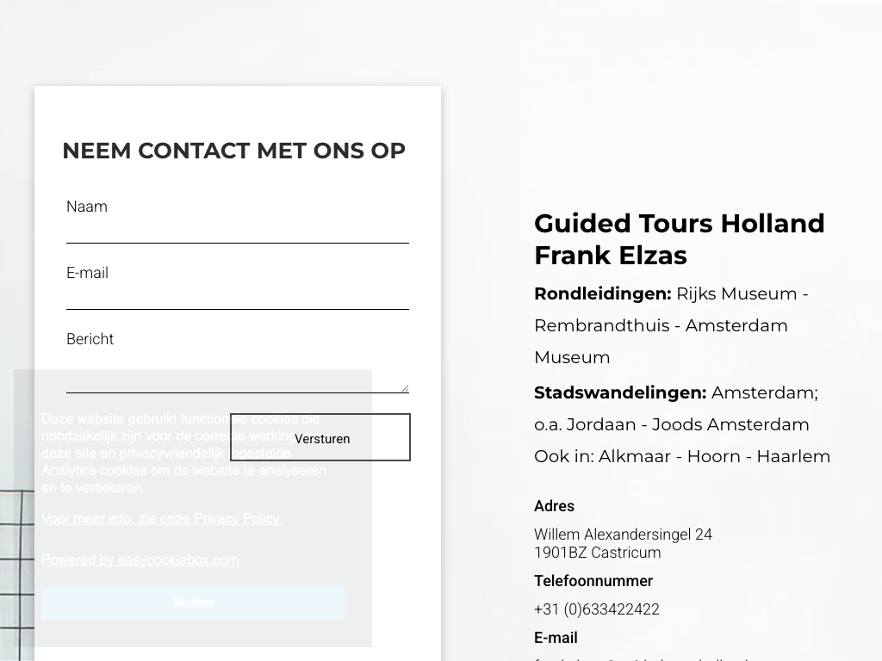882x661 pixels.
Task: Click the Adres heading
Action: point(554,506)
